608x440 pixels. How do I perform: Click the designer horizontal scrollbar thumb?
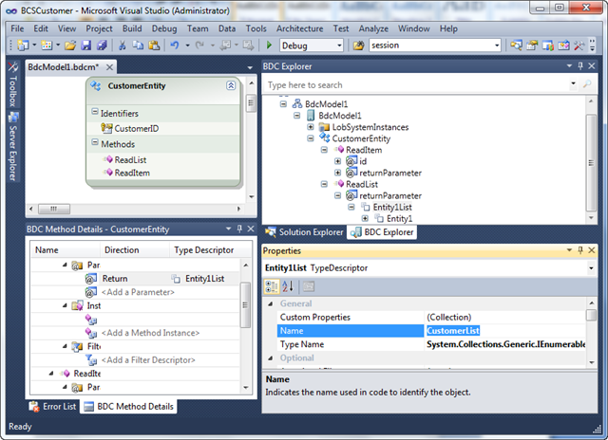(54, 209)
